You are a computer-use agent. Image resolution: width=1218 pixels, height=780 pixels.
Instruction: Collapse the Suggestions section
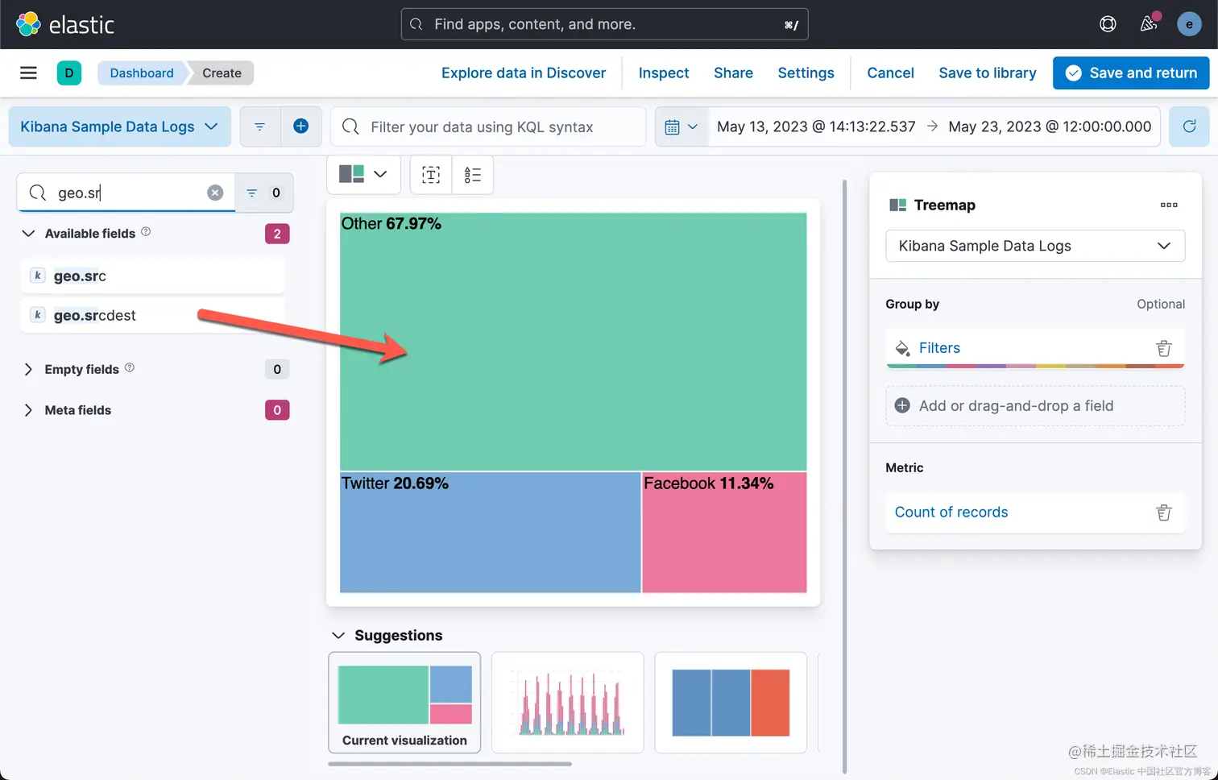pos(338,635)
